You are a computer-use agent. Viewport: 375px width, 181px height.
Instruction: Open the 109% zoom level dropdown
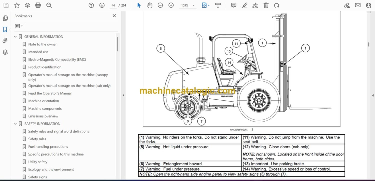(193, 5)
